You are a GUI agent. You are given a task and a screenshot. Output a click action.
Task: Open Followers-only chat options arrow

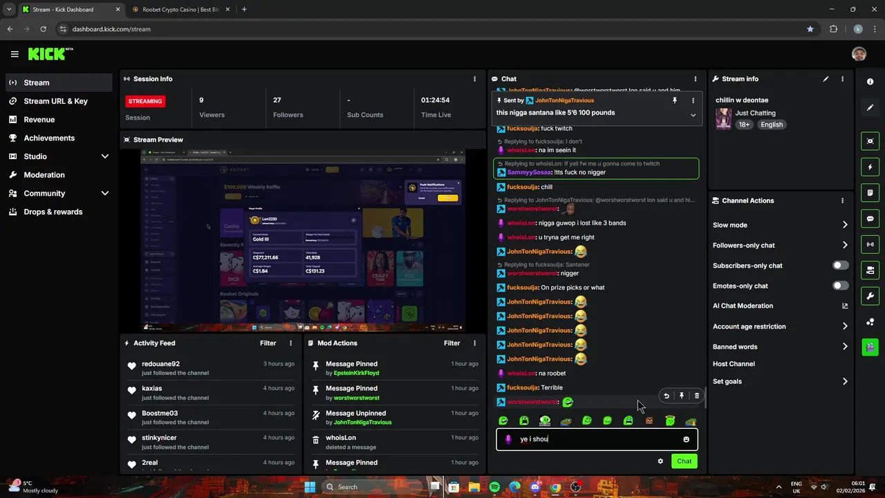pyautogui.click(x=845, y=245)
